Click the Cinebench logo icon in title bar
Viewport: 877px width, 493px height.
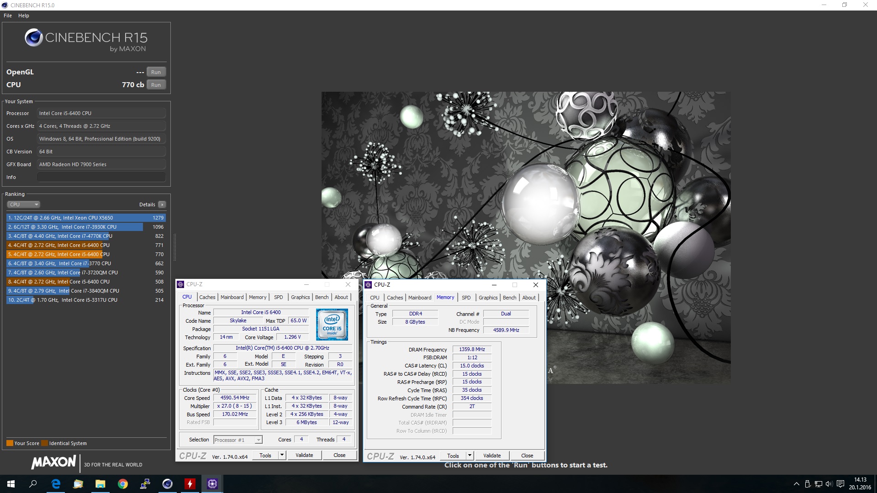pyautogui.click(x=5, y=5)
